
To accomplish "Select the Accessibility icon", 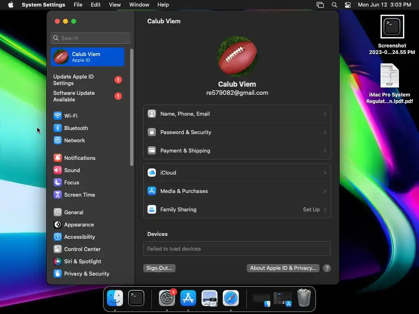I will click(57, 237).
